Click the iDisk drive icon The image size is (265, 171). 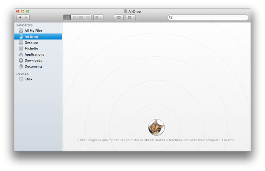[x=21, y=79]
